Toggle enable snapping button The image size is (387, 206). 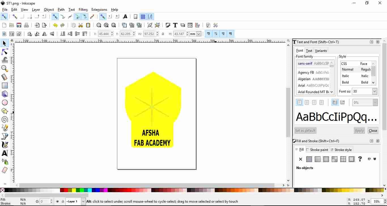coord(4,17)
